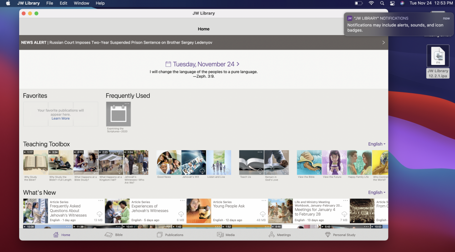Click the Learn More link in Favorites
The image size is (455, 252).
pyautogui.click(x=61, y=118)
